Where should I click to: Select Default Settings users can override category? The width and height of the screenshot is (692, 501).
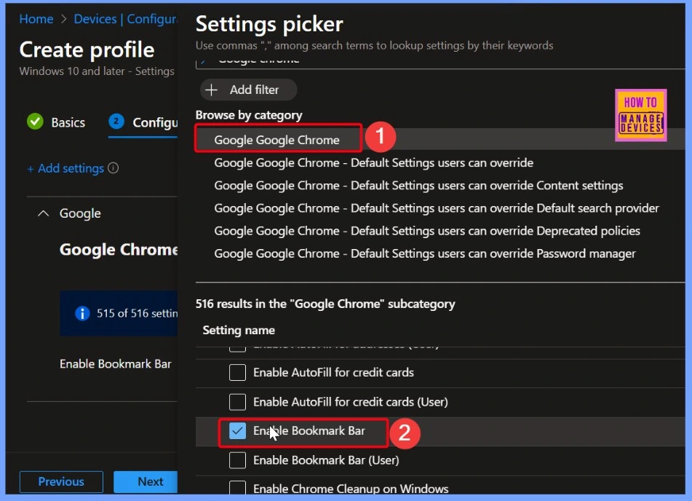373,162
